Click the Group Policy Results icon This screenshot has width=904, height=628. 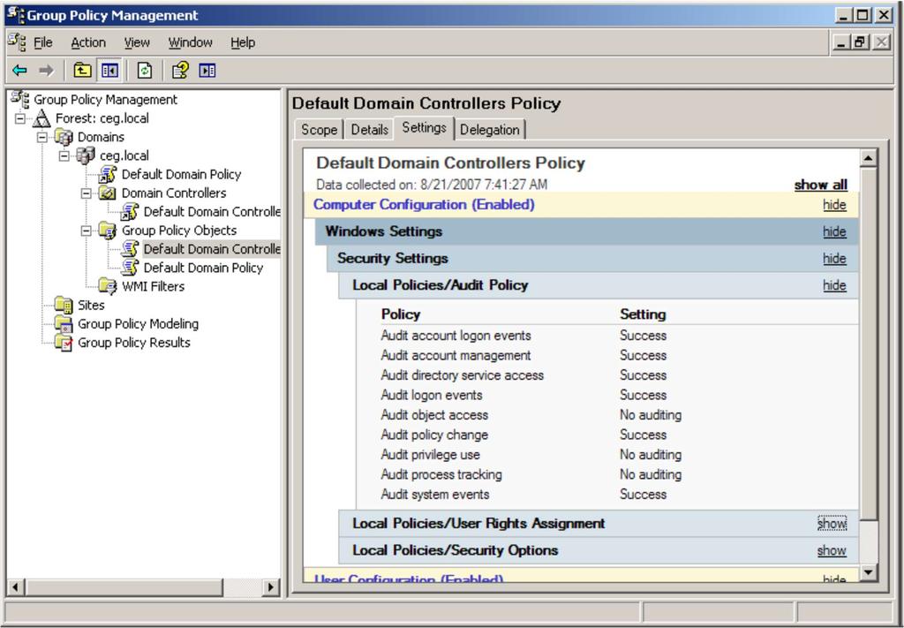pos(64,343)
